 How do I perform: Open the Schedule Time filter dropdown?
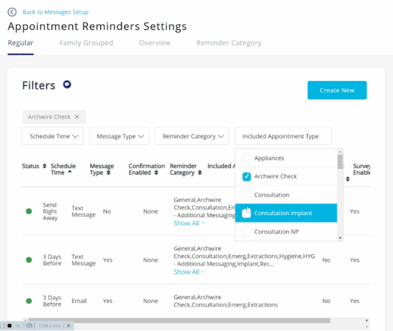[53, 136]
